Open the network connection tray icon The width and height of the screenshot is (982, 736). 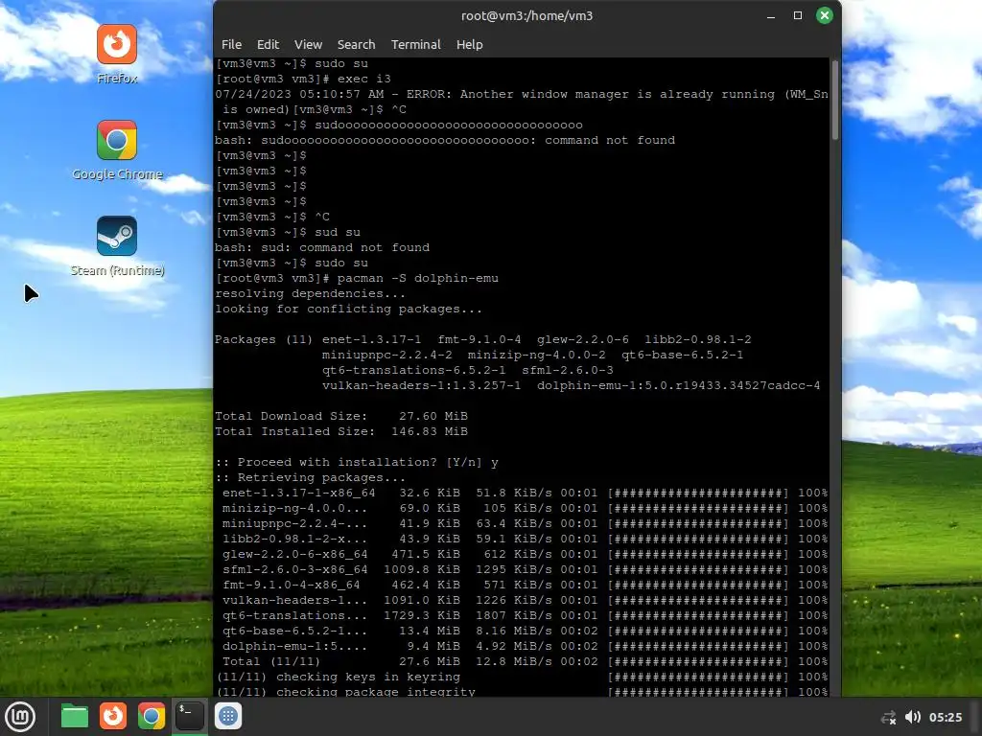coord(888,717)
